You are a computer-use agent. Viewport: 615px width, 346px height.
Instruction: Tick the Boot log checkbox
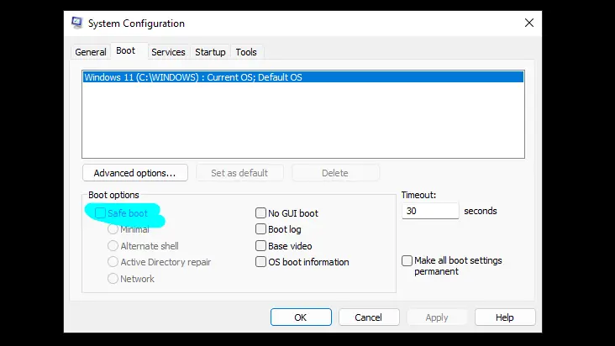pyautogui.click(x=260, y=228)
